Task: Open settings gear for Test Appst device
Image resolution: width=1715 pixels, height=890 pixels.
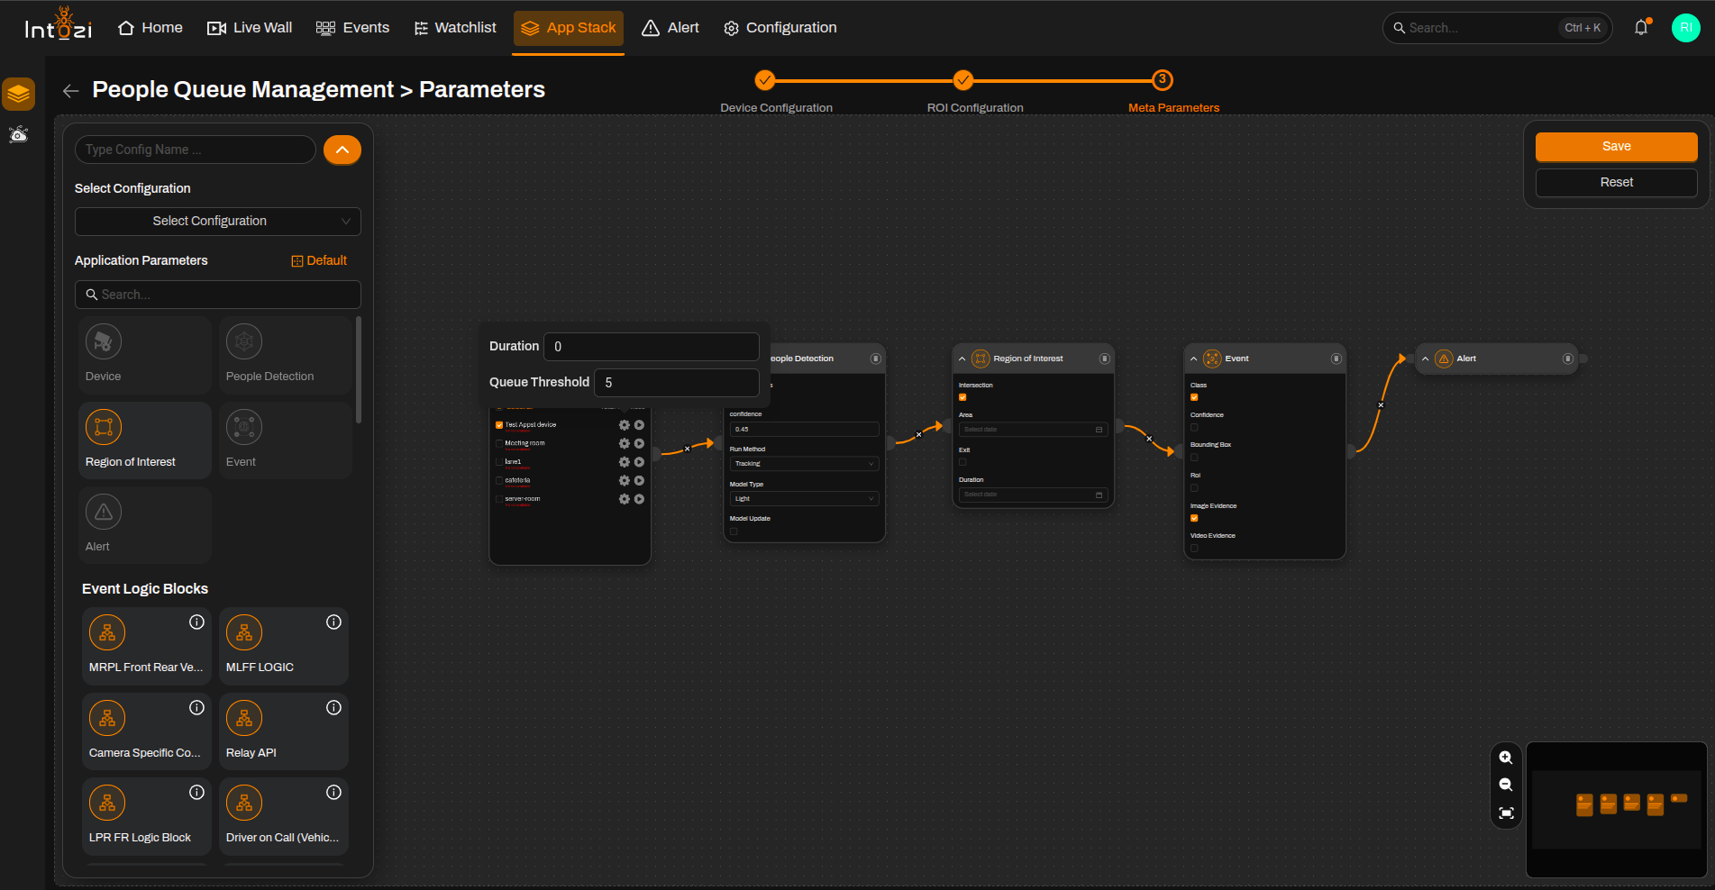Action: tap(624, 425)
